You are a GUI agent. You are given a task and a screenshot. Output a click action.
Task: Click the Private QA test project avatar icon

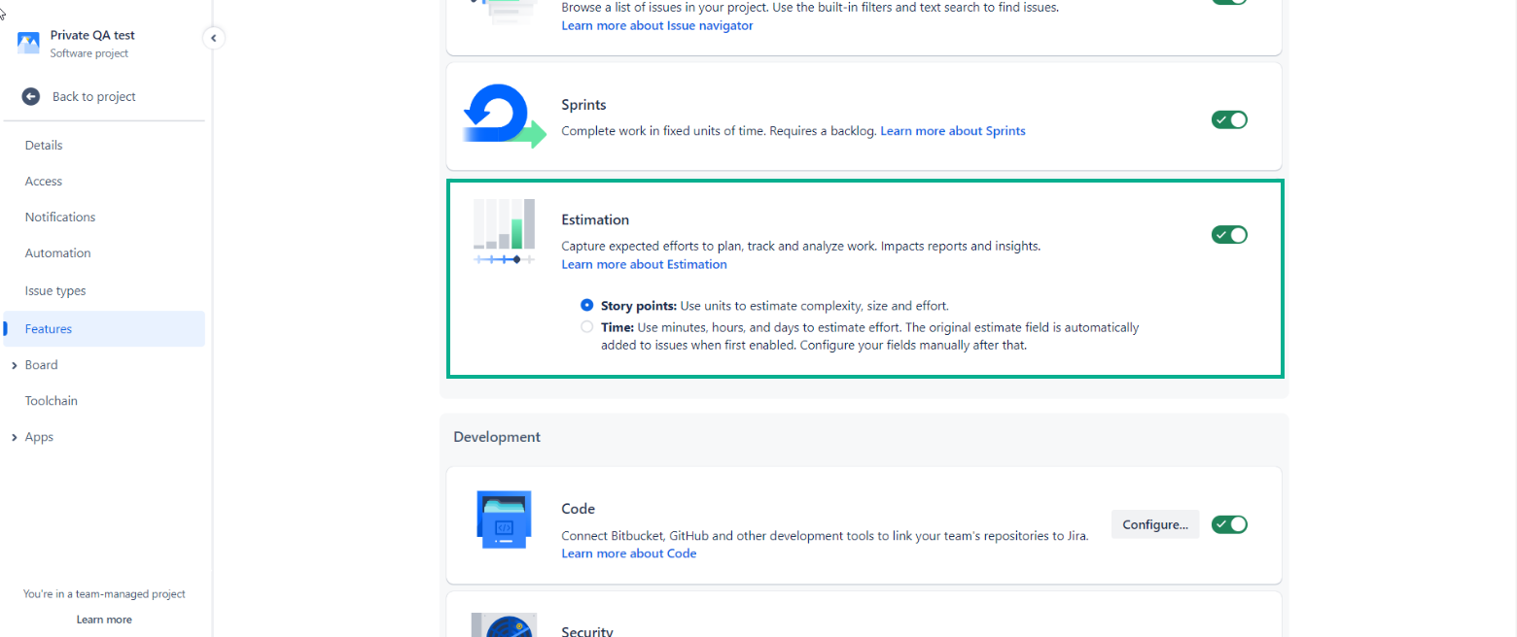[28, 43]
